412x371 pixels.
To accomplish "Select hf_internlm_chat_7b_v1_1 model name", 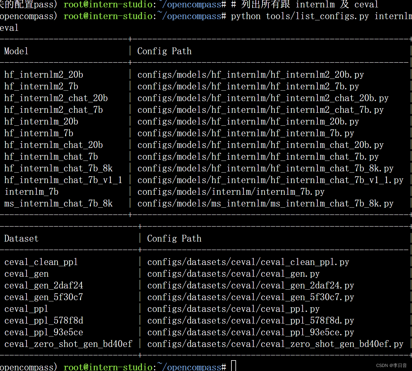I will tap(63, 180).
